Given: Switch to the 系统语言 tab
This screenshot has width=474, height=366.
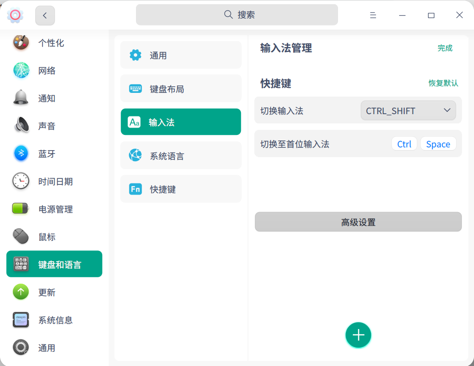Looking at the screenshot, I should (x=181, y=156).
